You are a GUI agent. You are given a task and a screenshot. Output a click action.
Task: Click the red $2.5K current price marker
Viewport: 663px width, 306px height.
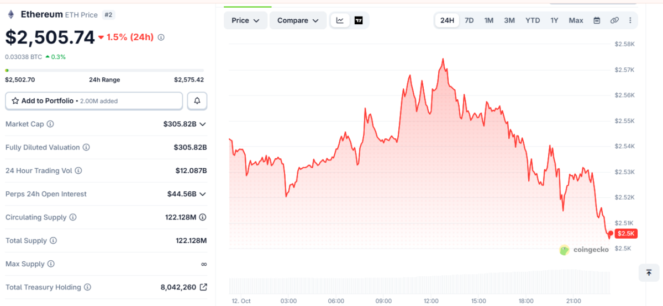coord(627,233)
